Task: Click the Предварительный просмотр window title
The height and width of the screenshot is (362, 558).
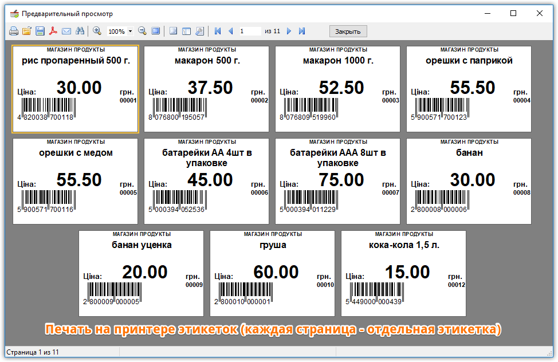Action: (x=67, y=14)
